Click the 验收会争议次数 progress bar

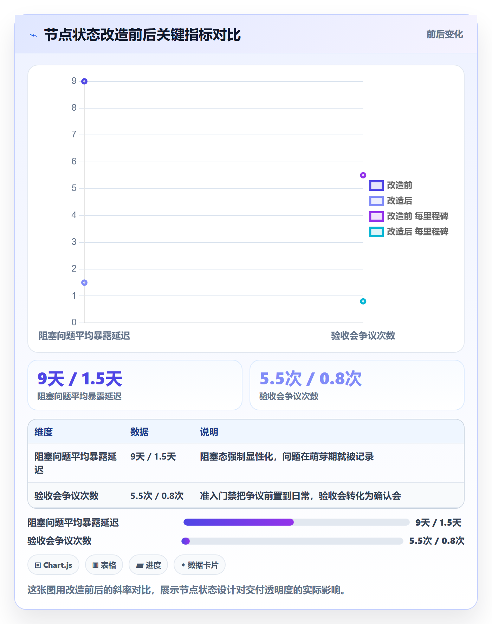click(x=292, y=541)
